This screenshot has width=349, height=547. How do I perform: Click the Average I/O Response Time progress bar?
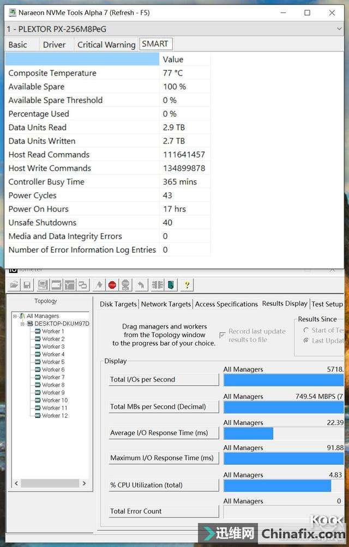tap(284, 434)
